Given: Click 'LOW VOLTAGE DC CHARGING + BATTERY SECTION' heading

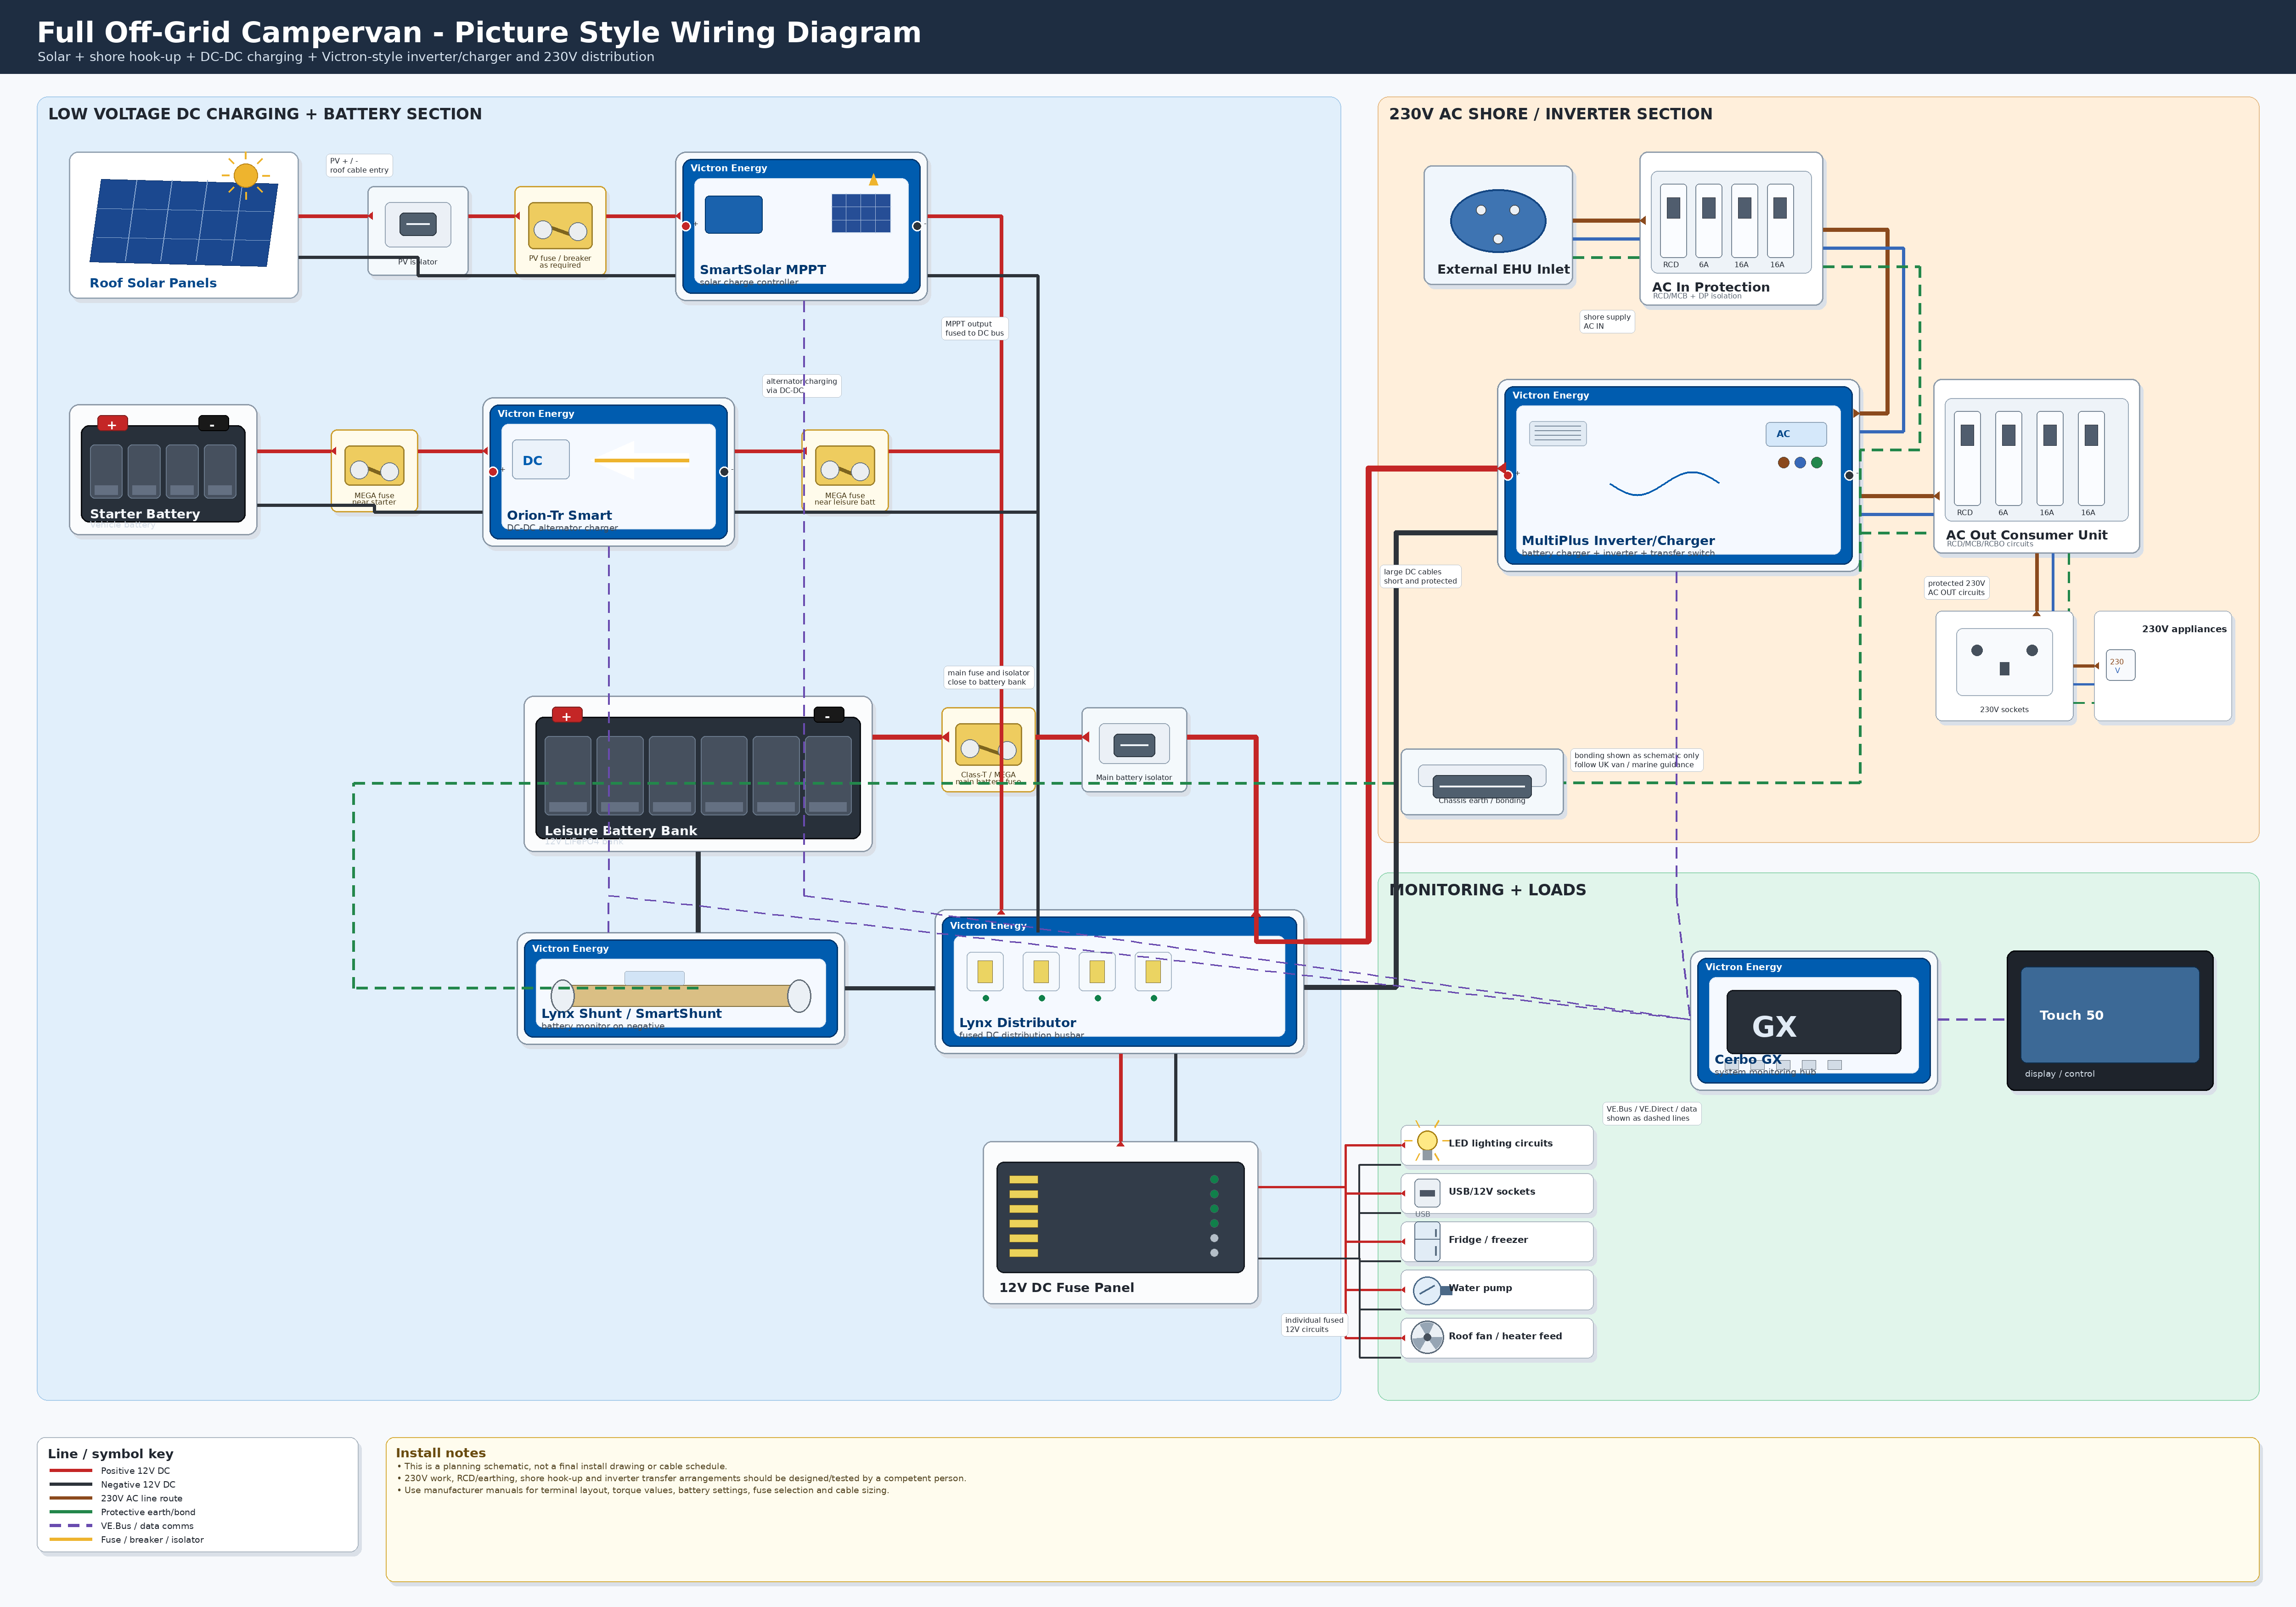Looking at the screenshot, I should [265, 114].
